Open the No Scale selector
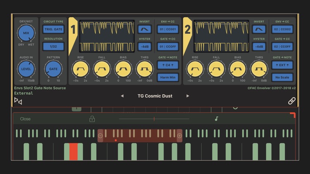310x174 pixels. (282, 78)
